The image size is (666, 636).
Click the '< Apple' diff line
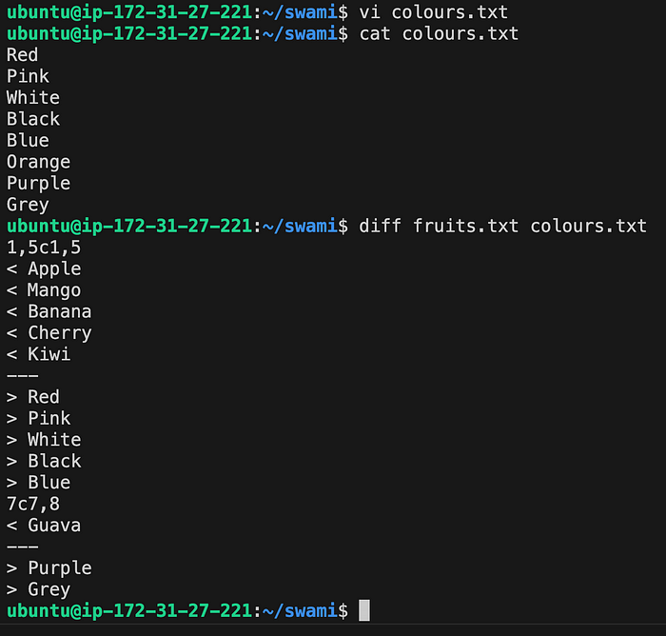pos(44,268)
